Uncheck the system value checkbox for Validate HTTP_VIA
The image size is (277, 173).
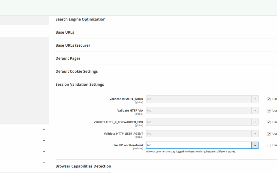[269, 111]
